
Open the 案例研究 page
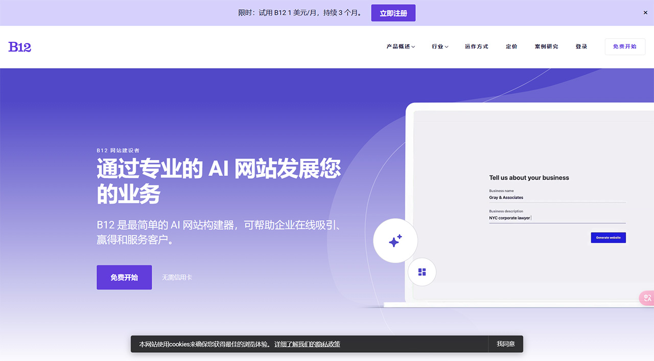[x=546, y=46]
